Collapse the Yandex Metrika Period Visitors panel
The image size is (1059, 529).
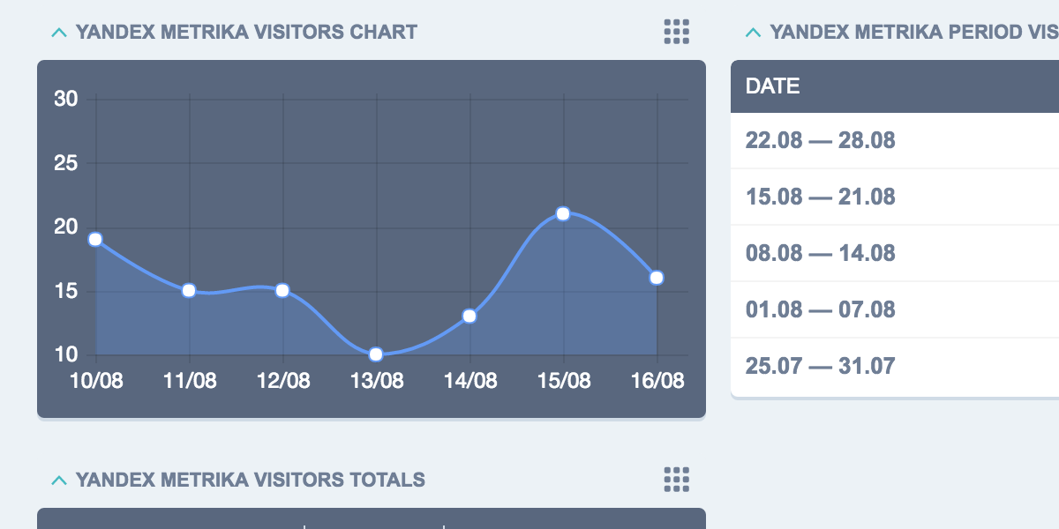coord(753,33)
